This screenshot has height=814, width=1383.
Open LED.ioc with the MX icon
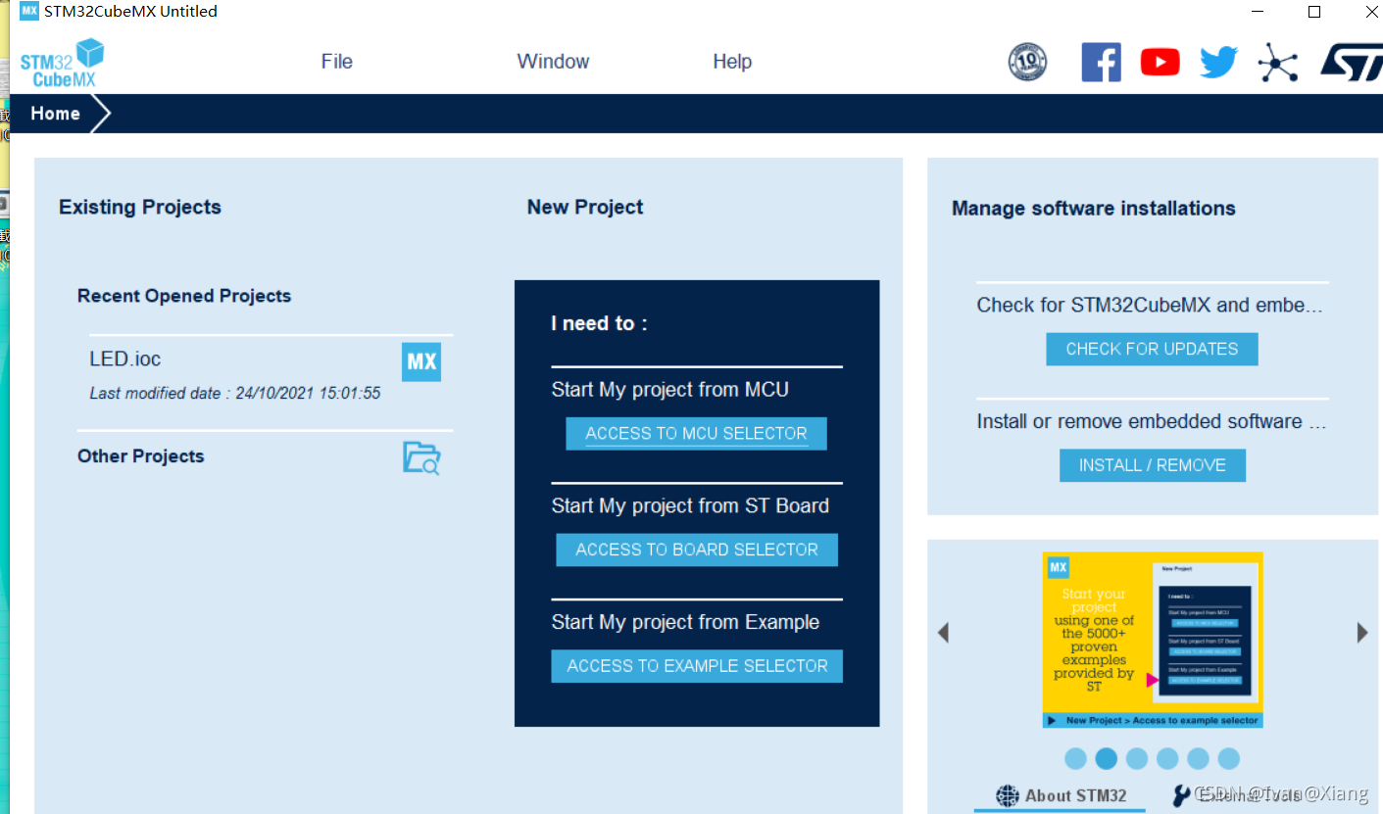click(421, 361)
